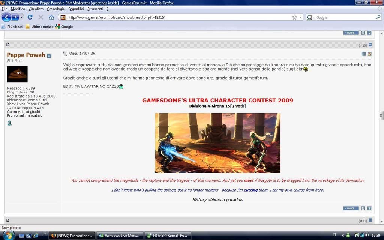Screen dimensions: 384x240
Task: Click the green user icon under Peppe Powah's profile
Action: (9, 123)
